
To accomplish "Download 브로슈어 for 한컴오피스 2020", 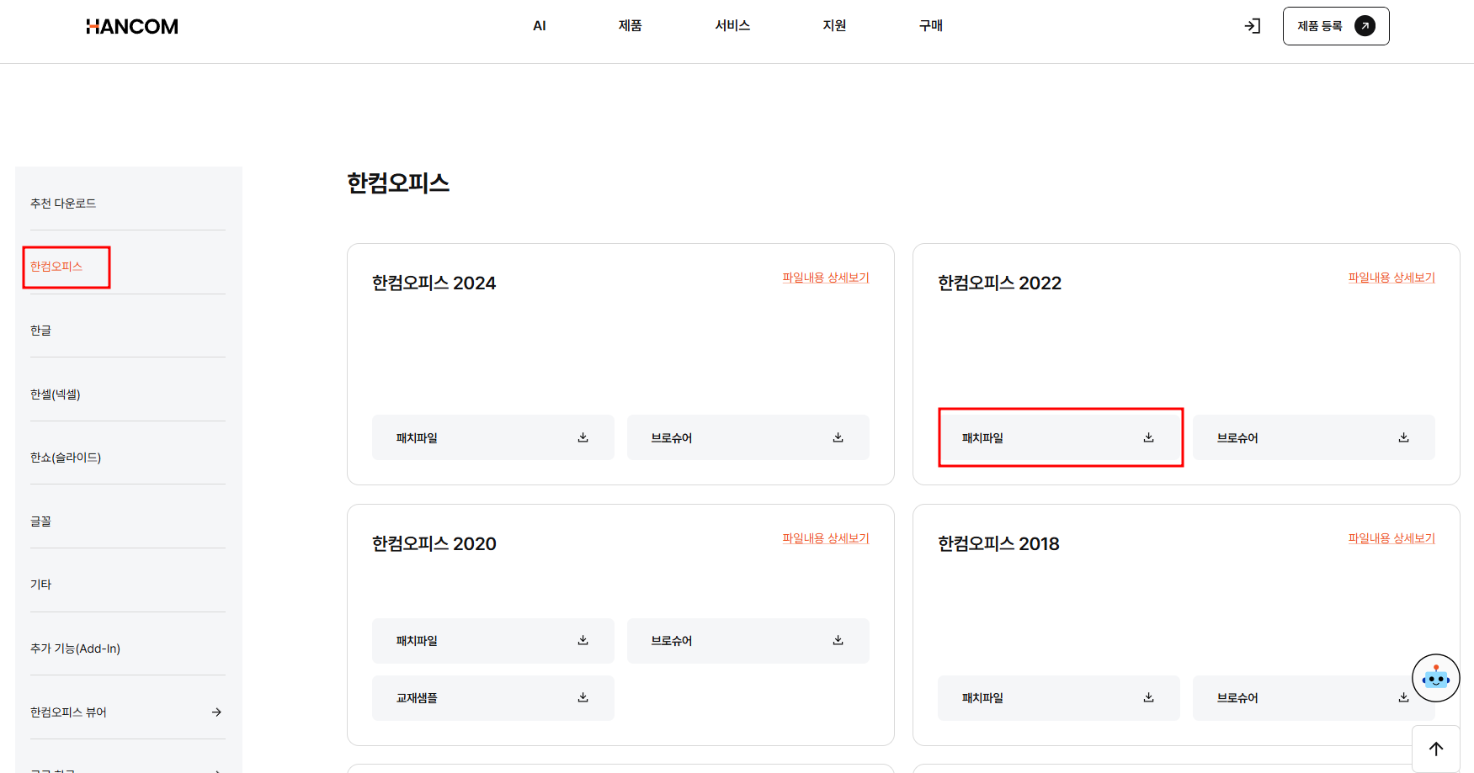I will click(x=748, y=641).
